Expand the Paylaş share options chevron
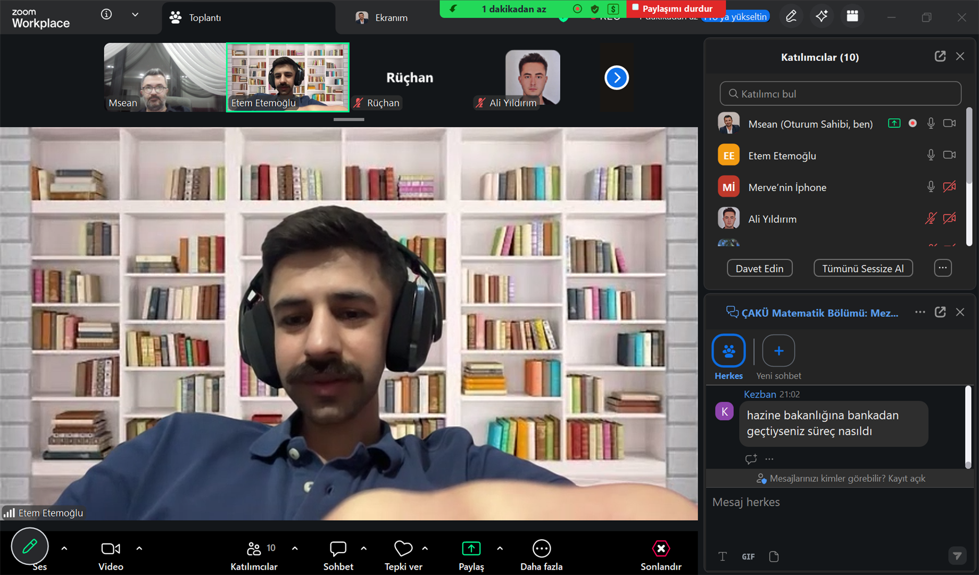Image resolution: width=979 pixels, height=575 pixels. [x=500, y=548]
